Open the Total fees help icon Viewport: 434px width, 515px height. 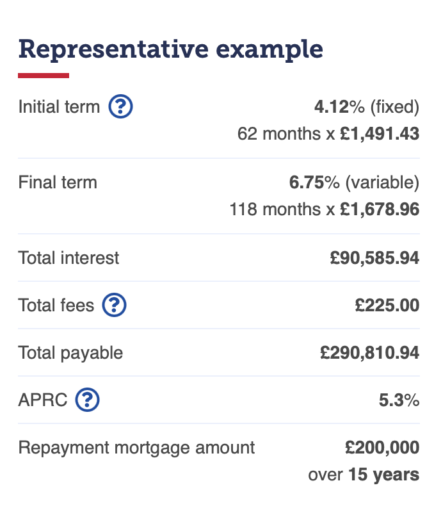tap(114, 305)
